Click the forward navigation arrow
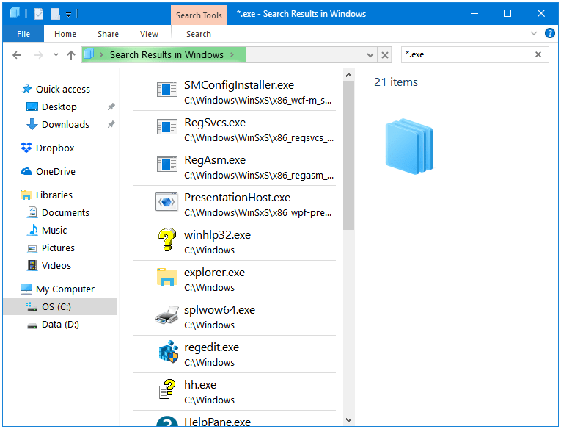Viewport: 561px width, 429px height. pyautogui.click(x=38, y=55)
